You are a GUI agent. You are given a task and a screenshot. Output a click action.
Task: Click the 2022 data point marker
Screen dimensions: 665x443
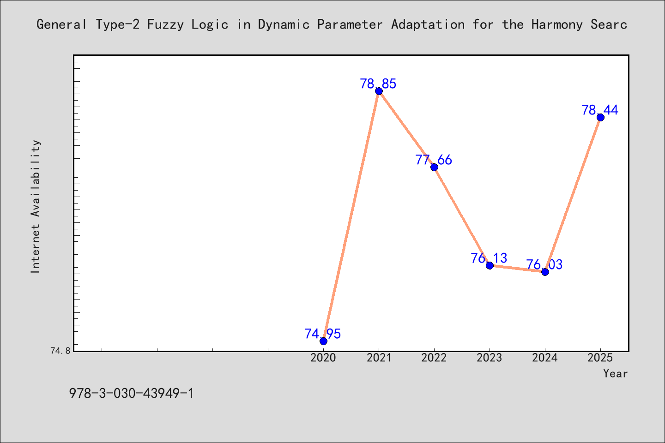pyautogui.click(x=434, y=167)
